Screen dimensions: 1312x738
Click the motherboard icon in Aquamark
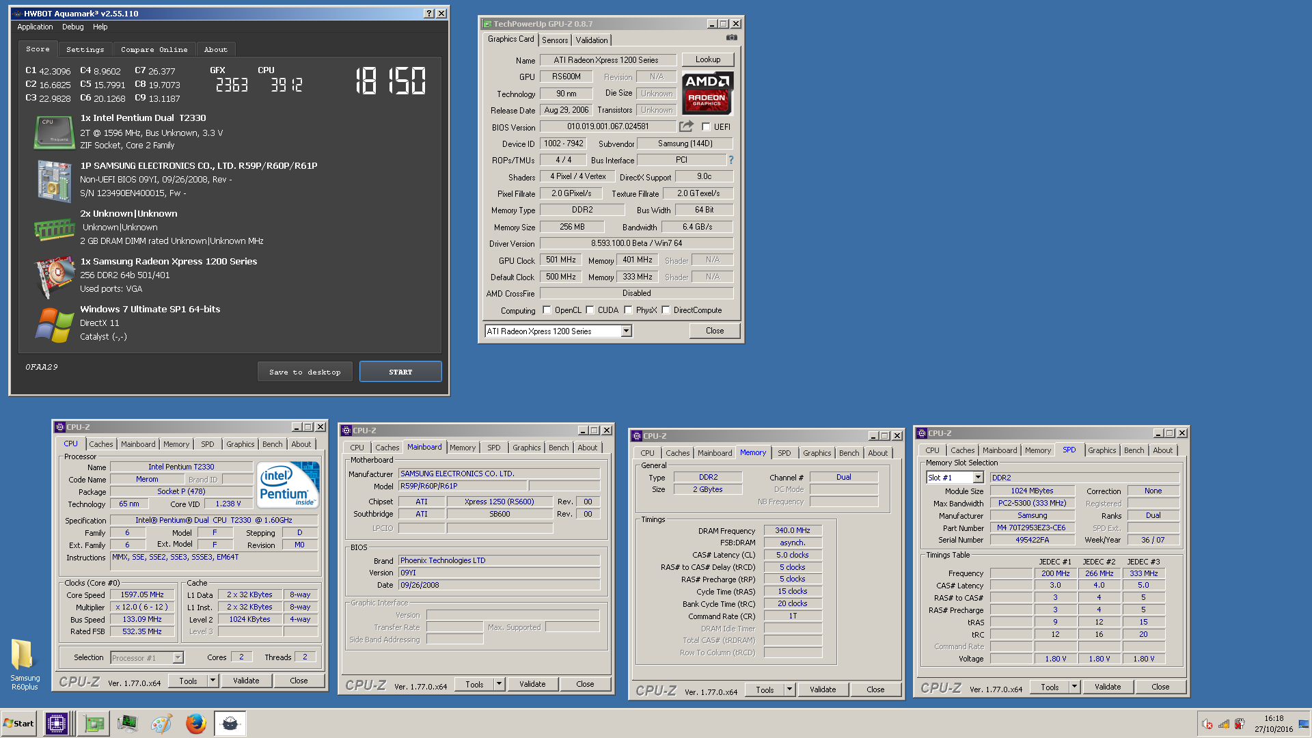click(x=54, y=180)
